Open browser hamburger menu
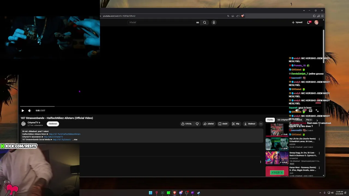The height and width of the screenshot is (196, 349). point(322,16)
